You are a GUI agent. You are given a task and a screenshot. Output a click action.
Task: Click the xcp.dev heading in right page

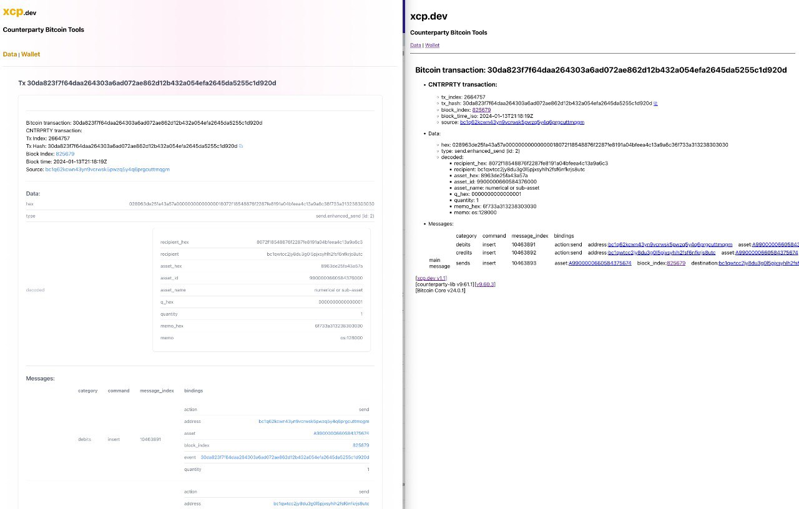(429, 17)
